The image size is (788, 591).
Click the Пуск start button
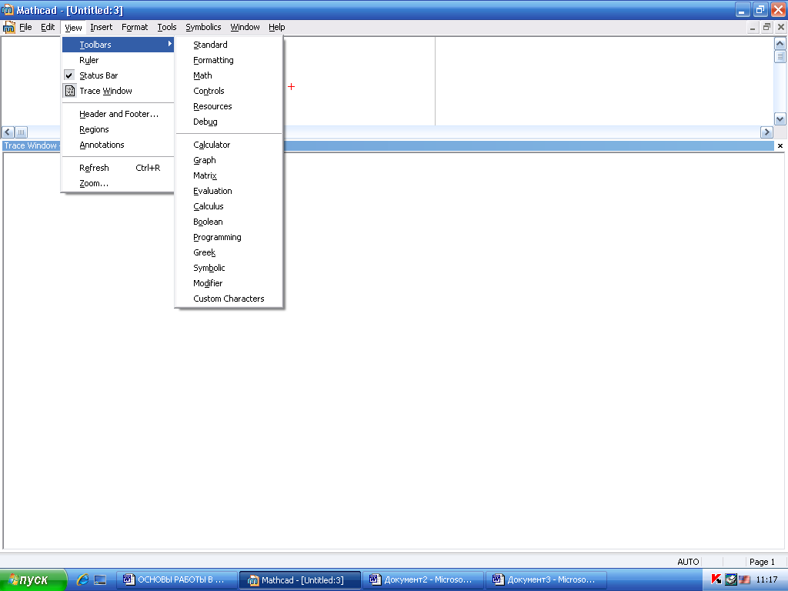[33, 579]
